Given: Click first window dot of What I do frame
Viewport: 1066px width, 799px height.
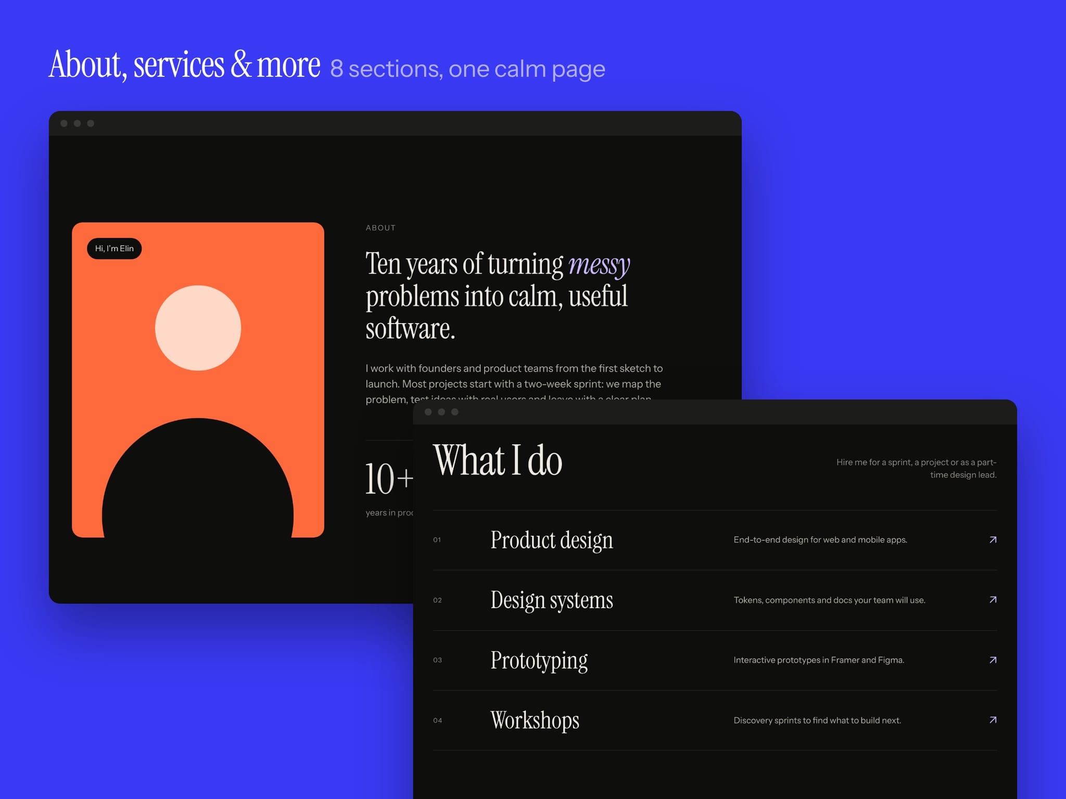Looking at the screenshot, I should [x=428, y=412].
